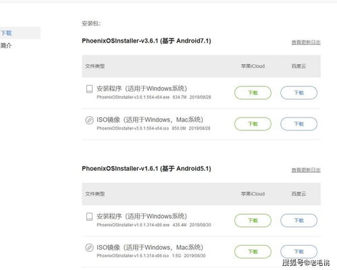Click installer file icon for v1.6.1 exe
This screenshot has width=337, height=270.
tap(89, 217)
